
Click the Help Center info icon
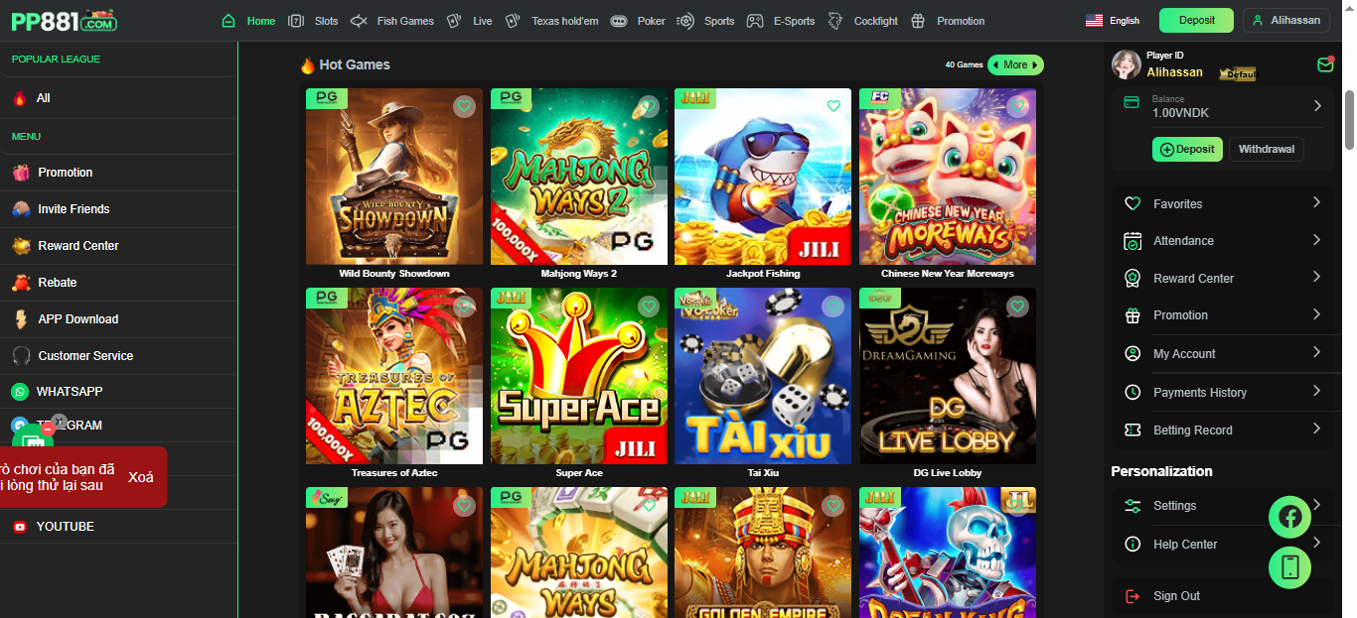point(1131,545)
